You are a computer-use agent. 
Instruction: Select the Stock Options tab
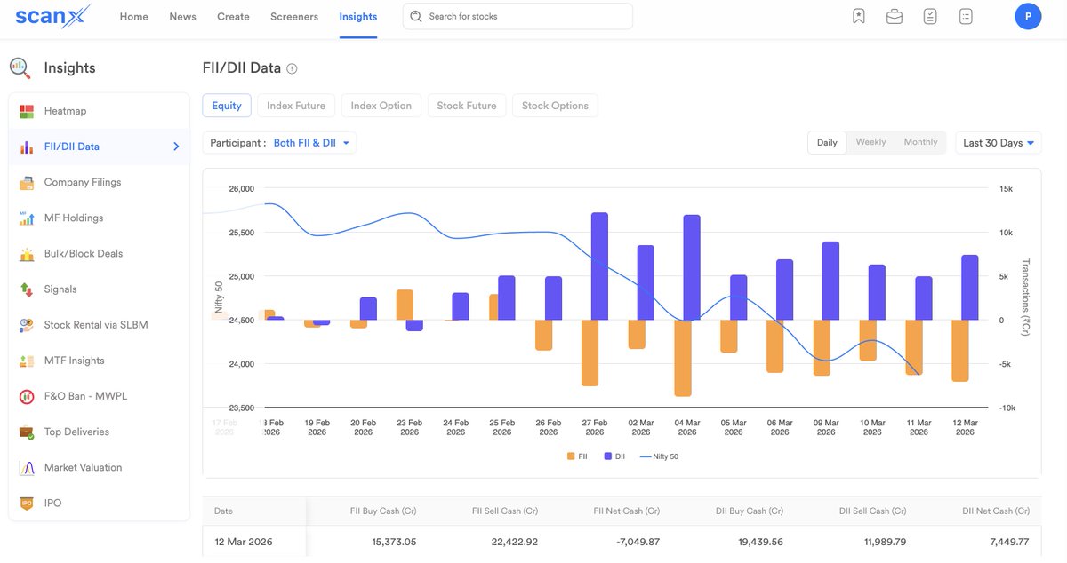tap(555, 106)
